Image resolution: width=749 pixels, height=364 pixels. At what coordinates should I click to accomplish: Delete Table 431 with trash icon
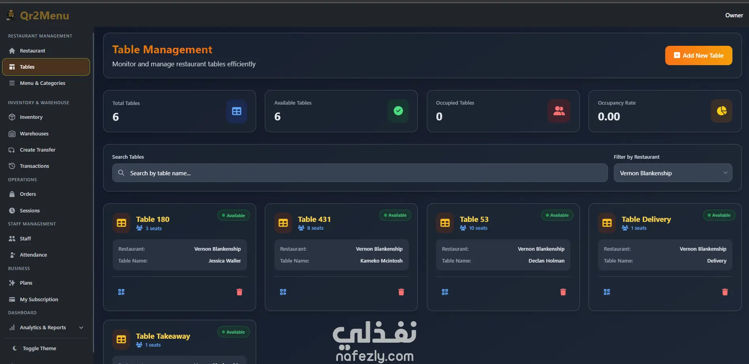(401, 292)
